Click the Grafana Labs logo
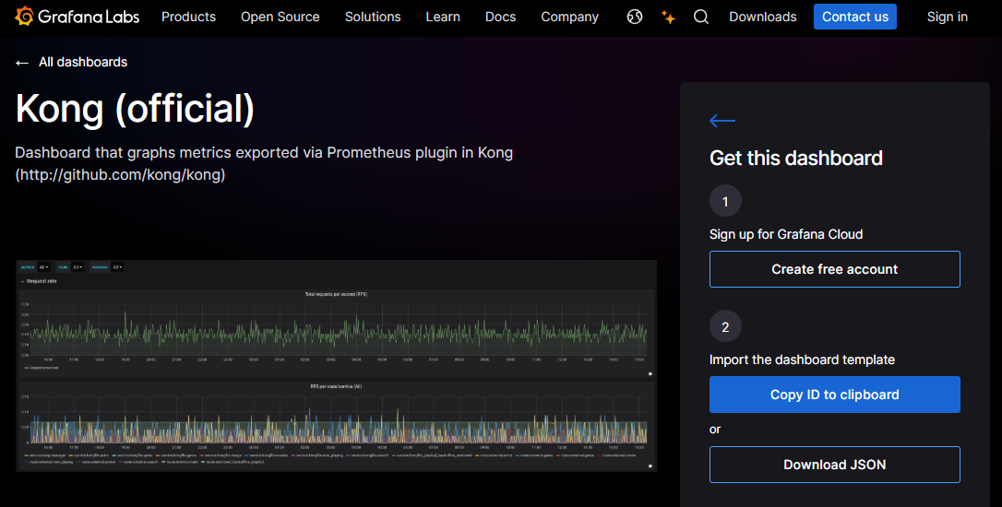Screen dimensions: 1002x507 (78, 17)
